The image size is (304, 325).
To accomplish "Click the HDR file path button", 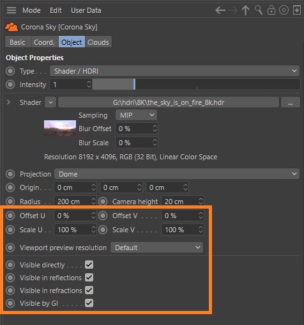I will [169, 102].
